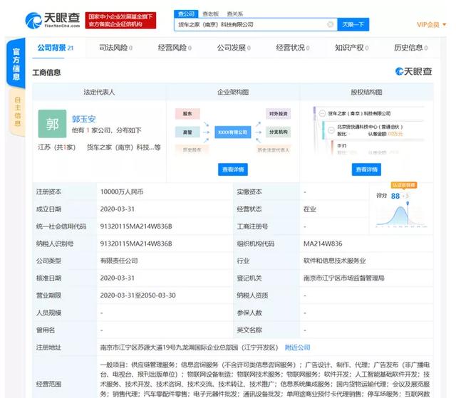
Task: Select the 经营状况 tab
Action: 293,48
